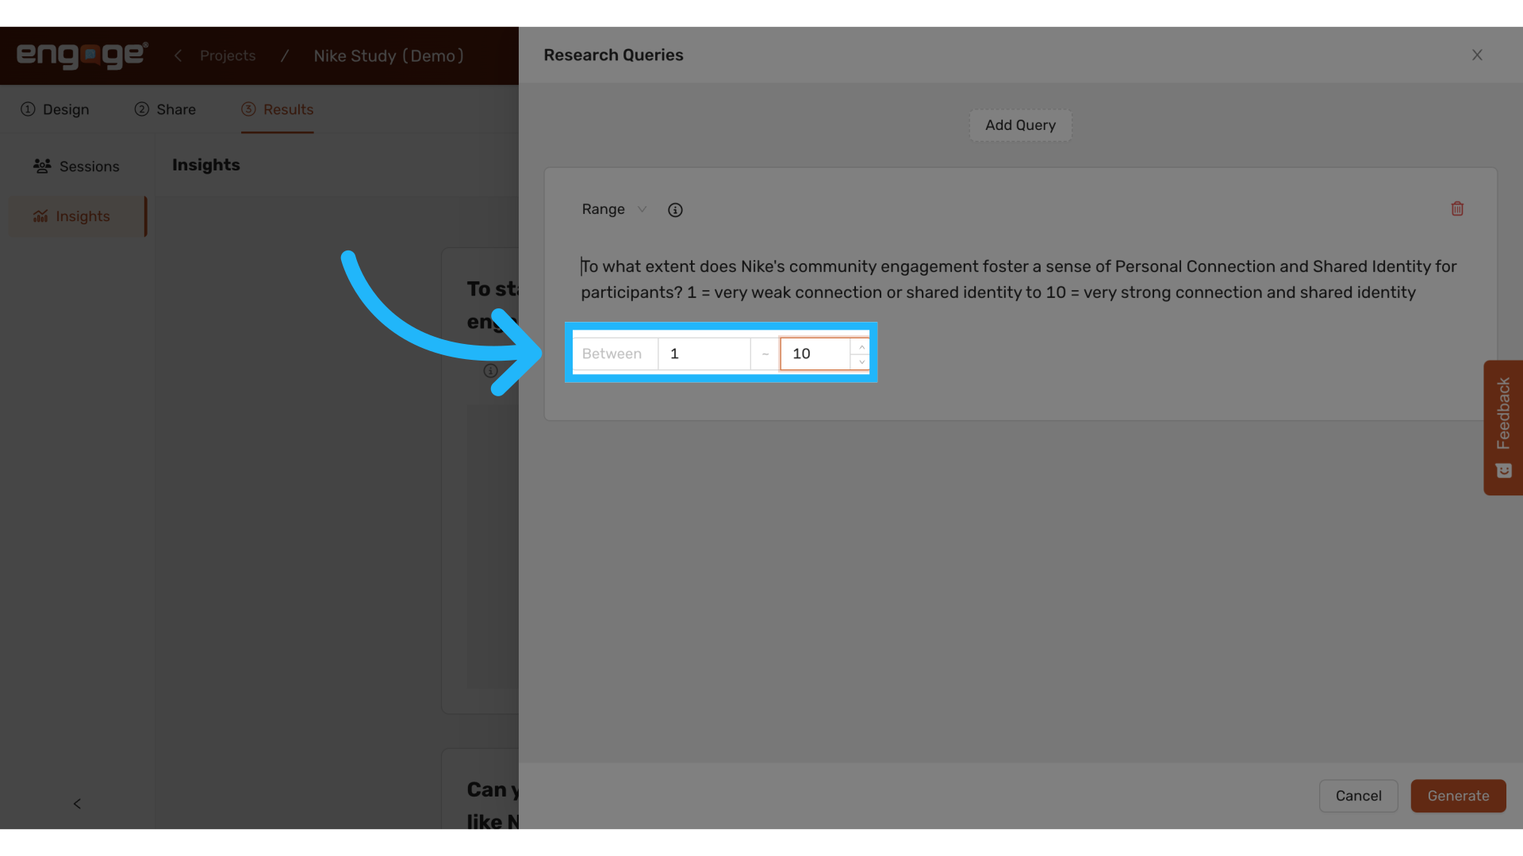Click the Research Queries heading
Image resolution: width=1523 pixels, height=856 pixels.
point(613,55)
